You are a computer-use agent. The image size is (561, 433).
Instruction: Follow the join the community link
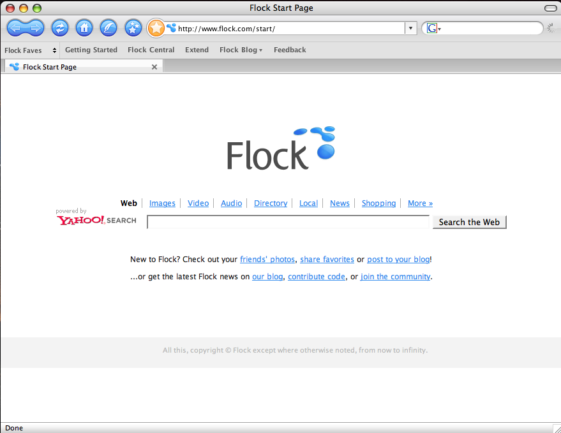click(x=395, y=276)
